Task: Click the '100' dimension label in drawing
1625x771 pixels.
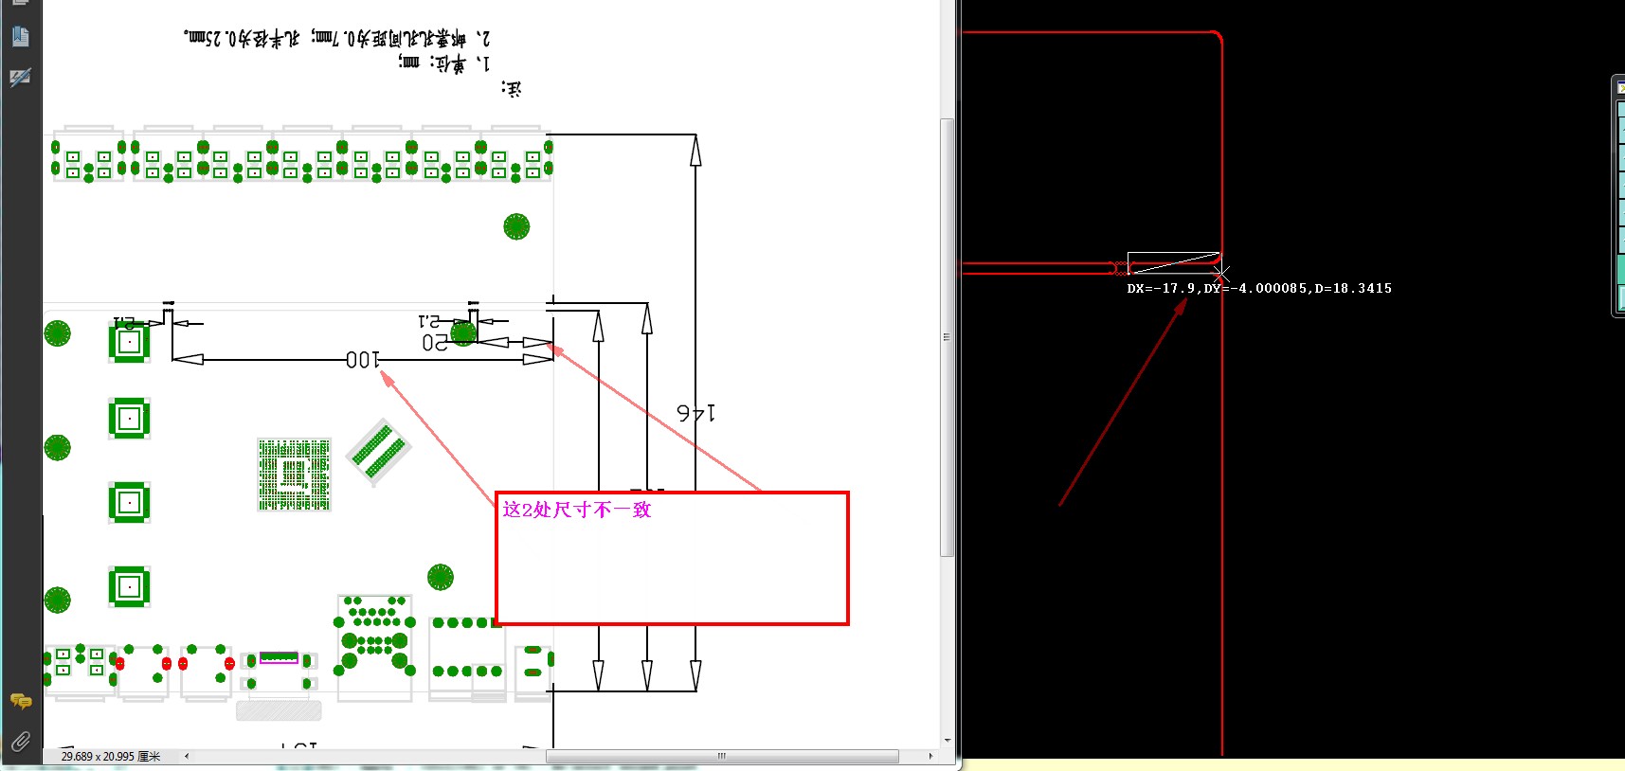Action: pyautogui.click(x=363, y=360)
